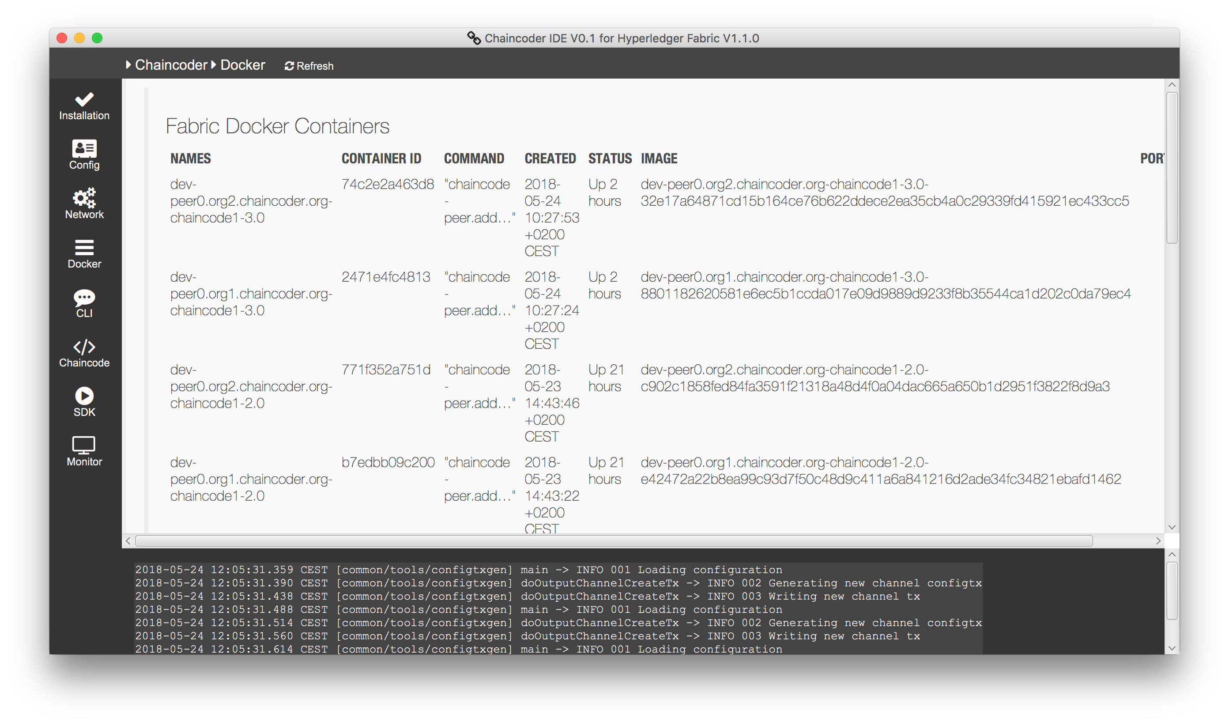Select the Docker list icon
Viewport: 1229px width, 725px height.
(x=84, y=253)
